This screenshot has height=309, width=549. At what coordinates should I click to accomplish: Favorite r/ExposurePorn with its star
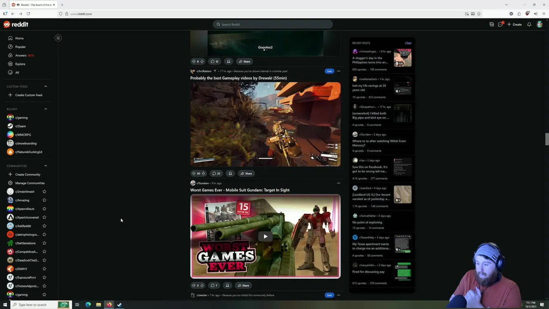click(44, 278)
